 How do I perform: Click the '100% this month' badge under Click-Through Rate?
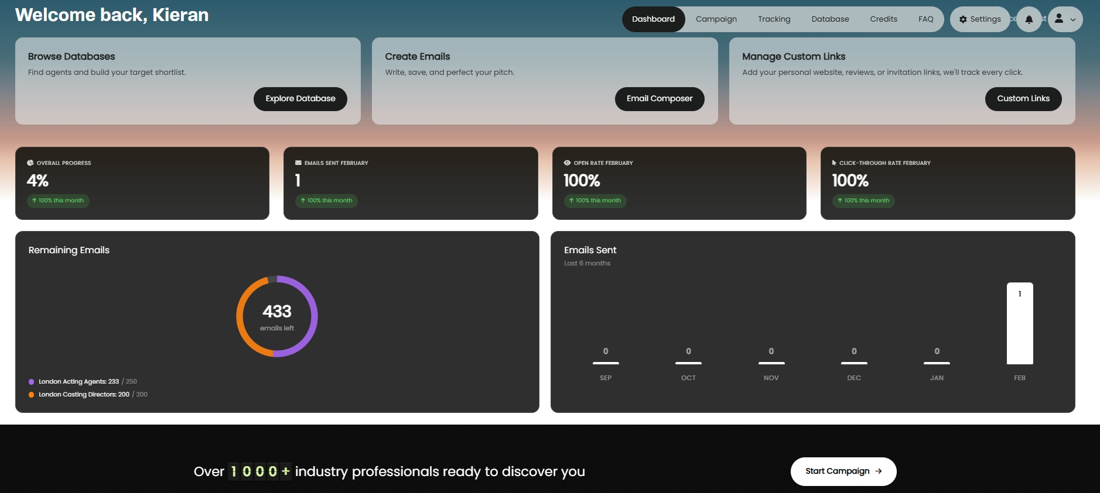[x=863, y=201]
